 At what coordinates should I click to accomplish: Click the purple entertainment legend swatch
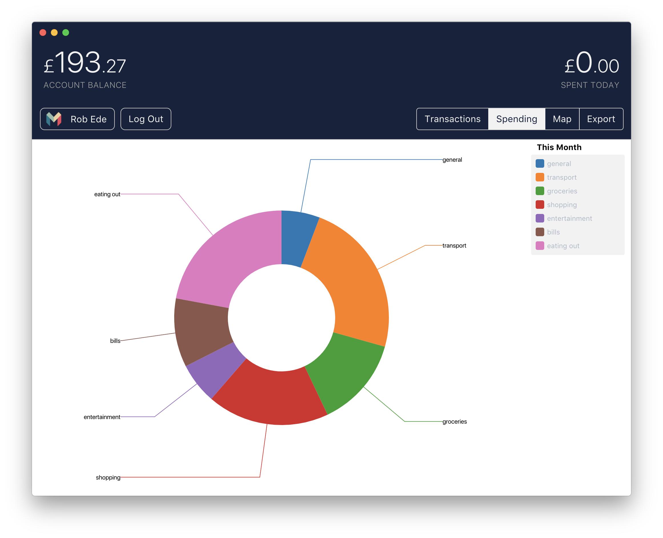540,218
